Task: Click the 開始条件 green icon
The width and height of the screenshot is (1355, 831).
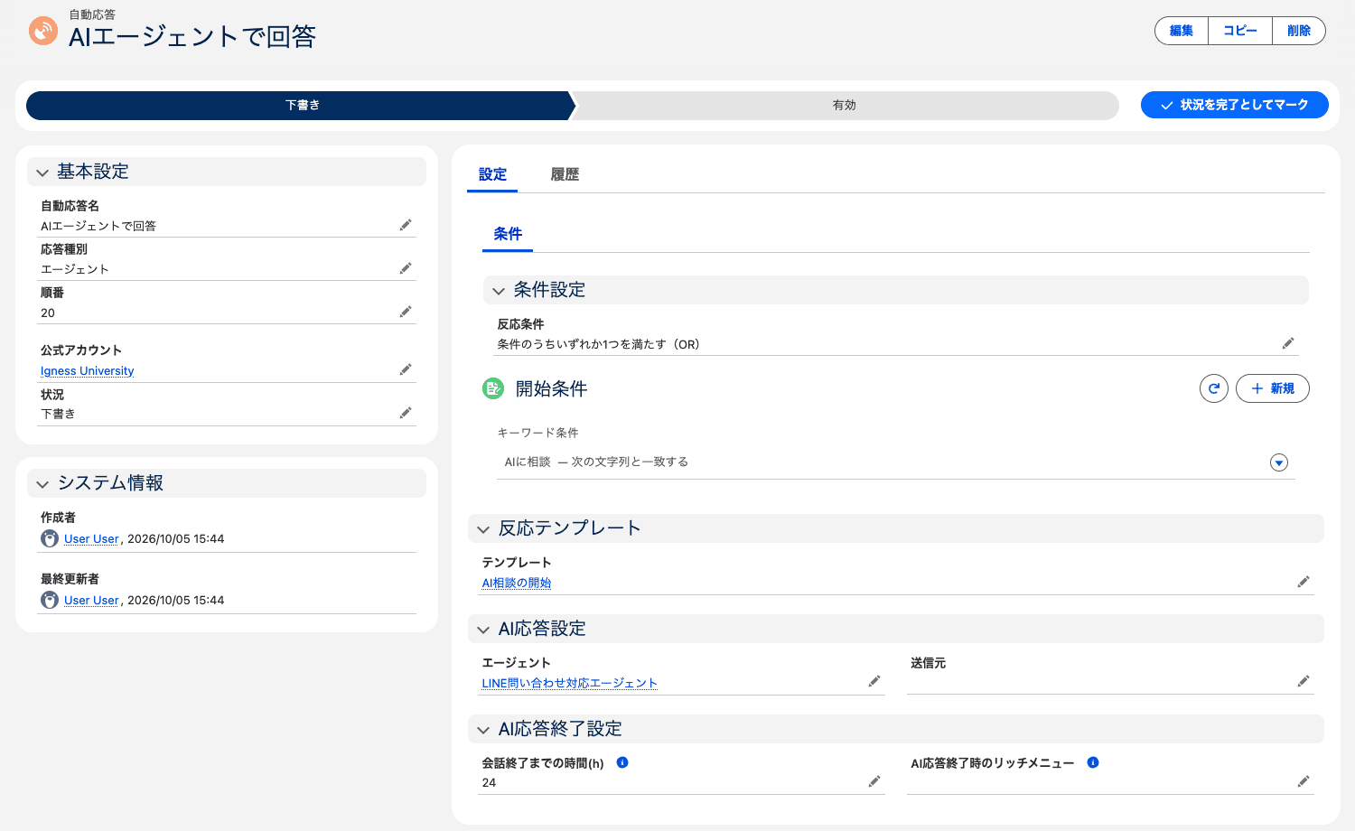Action: [x=493, y=388]
